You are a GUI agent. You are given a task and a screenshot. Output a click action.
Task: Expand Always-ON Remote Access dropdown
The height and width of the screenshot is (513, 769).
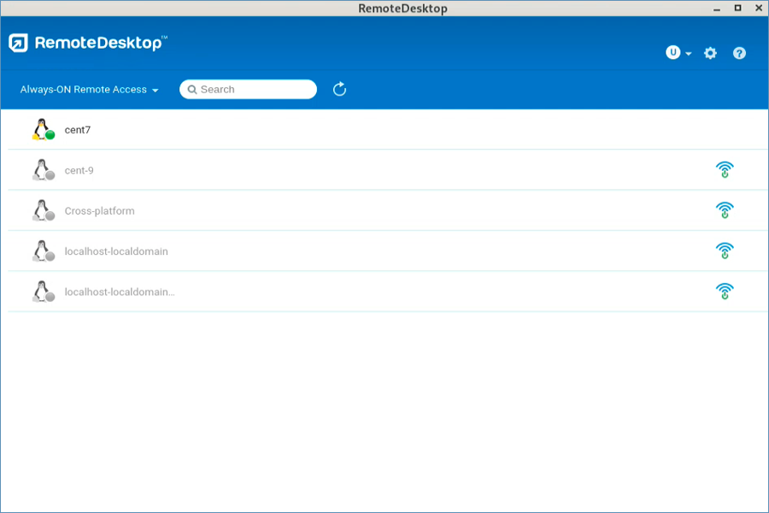(90, 90)
